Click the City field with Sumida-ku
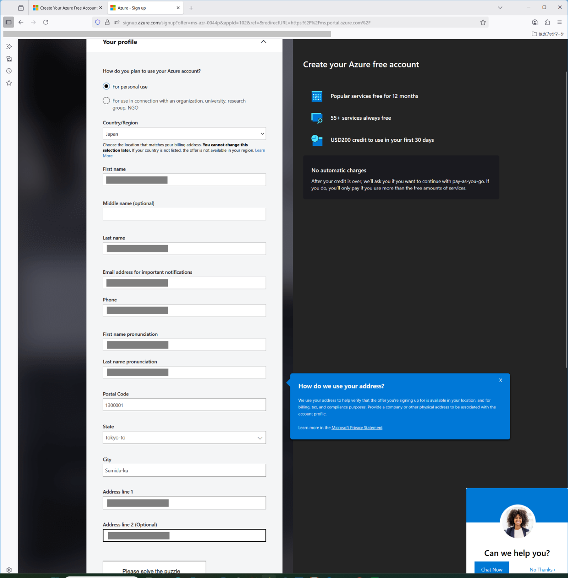 tap(184, 470)
